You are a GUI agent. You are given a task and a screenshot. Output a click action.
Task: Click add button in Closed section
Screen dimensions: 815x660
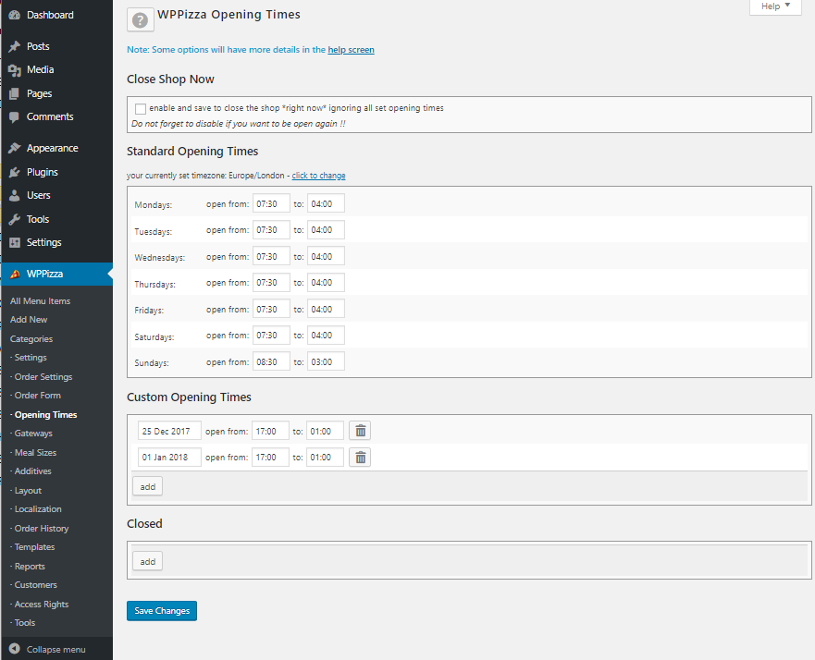tap(147, 561)
